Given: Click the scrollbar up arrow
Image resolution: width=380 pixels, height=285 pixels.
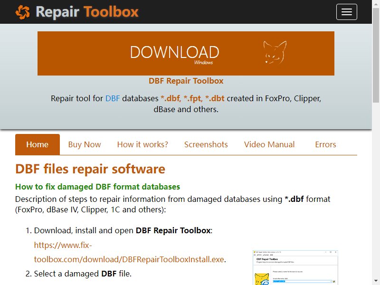Looking at the screenshot, I should (x=376, y=3).
